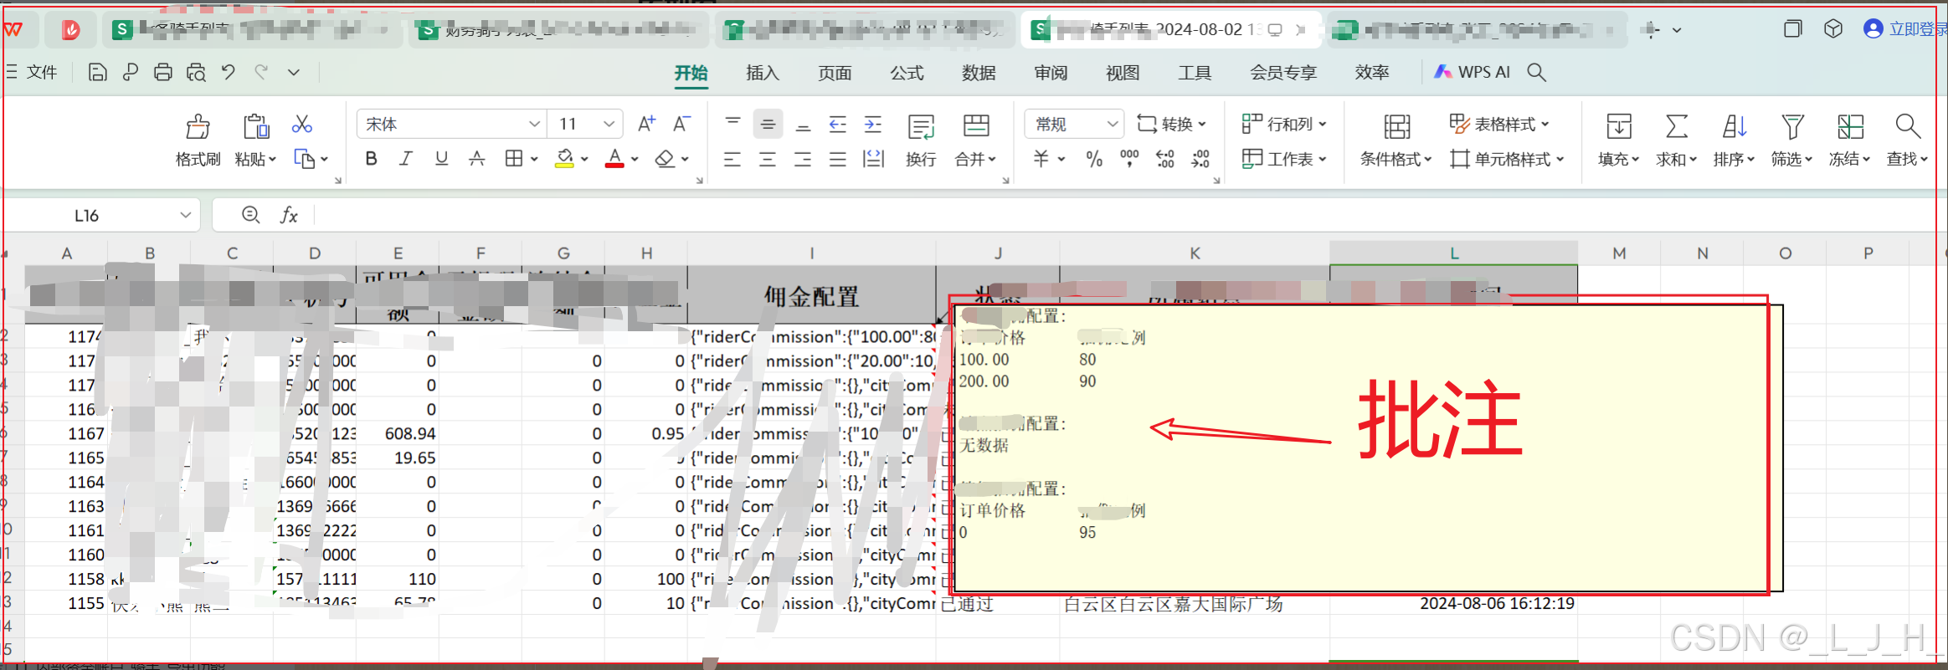The width and height of the screenshot is (1948, 670).
Task: Click the WPS AI button
Action: [1472, 72]
